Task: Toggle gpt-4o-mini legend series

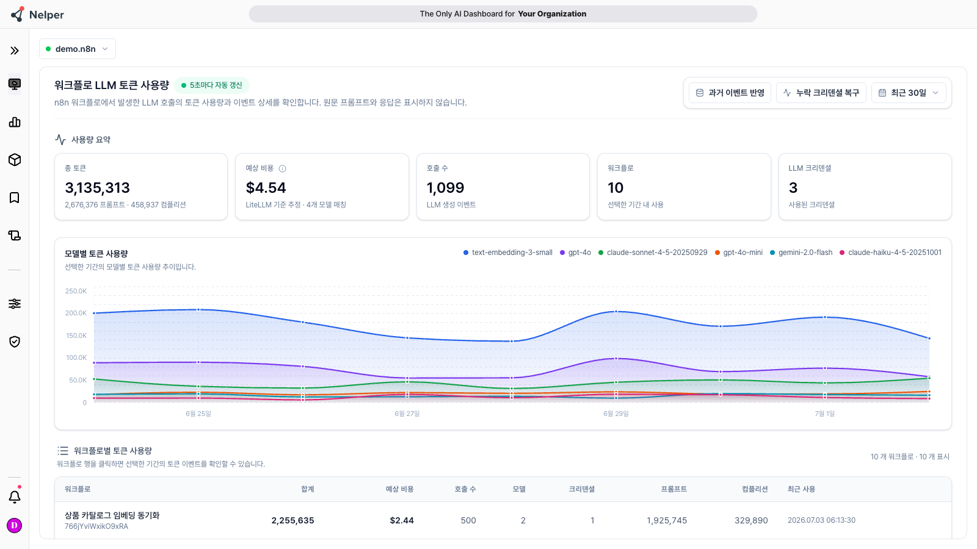Action: pyautogui.click(x=739, y=253)
